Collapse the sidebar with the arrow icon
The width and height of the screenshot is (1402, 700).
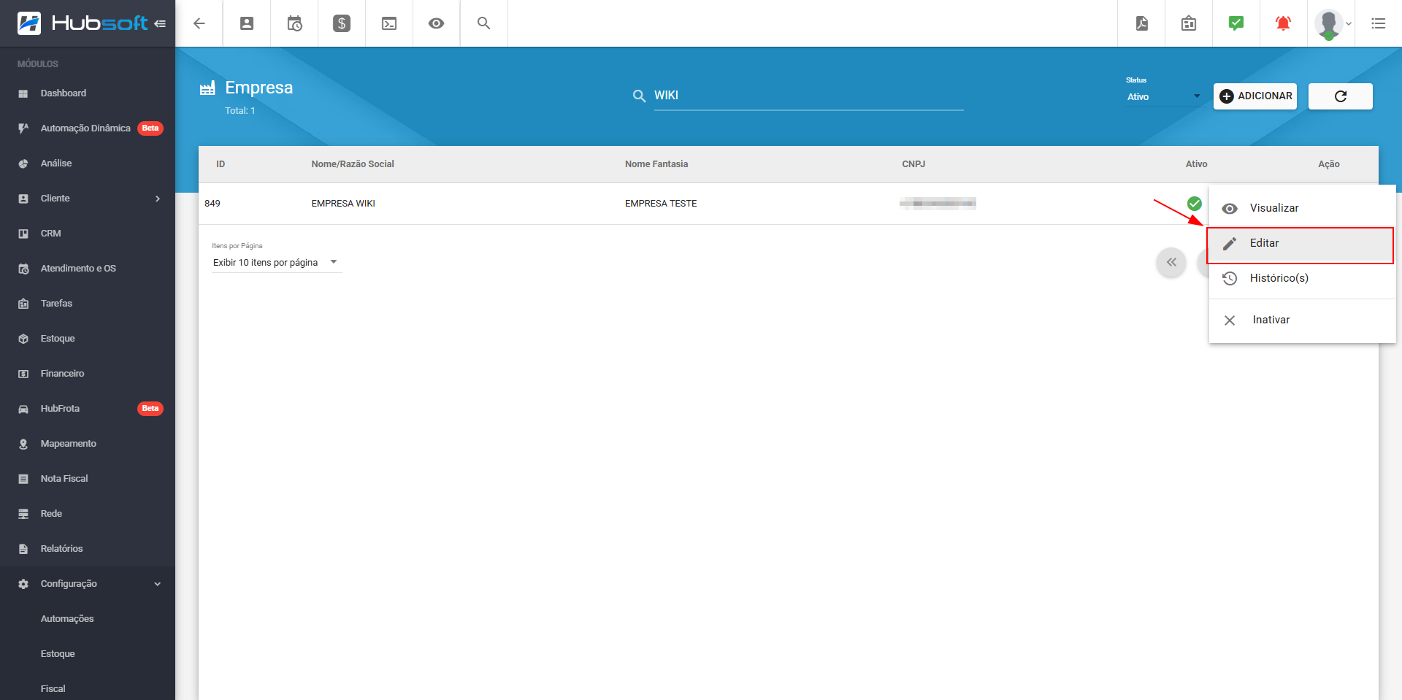160,23
